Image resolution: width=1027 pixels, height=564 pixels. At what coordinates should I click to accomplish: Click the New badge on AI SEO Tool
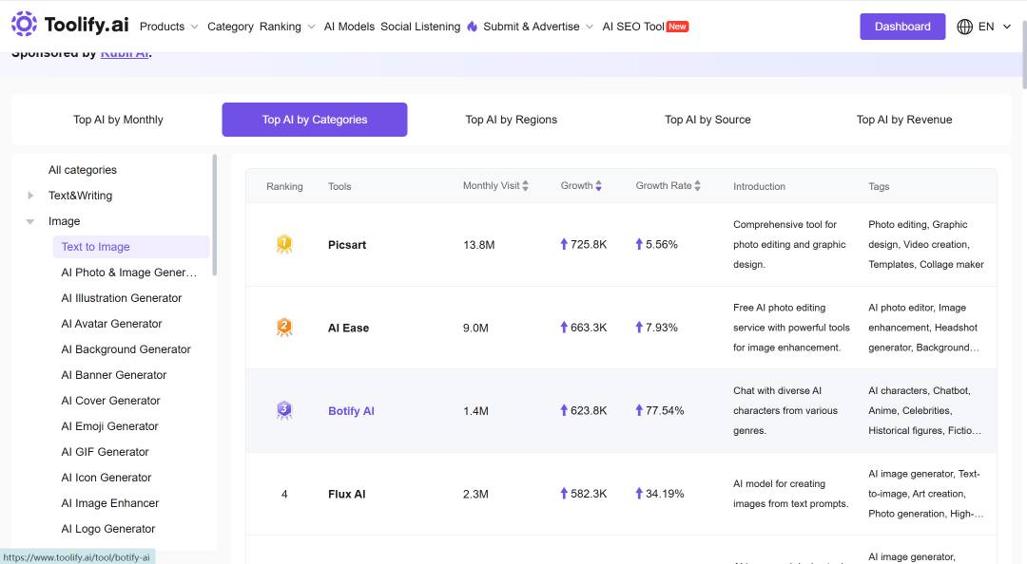[677, 27]
